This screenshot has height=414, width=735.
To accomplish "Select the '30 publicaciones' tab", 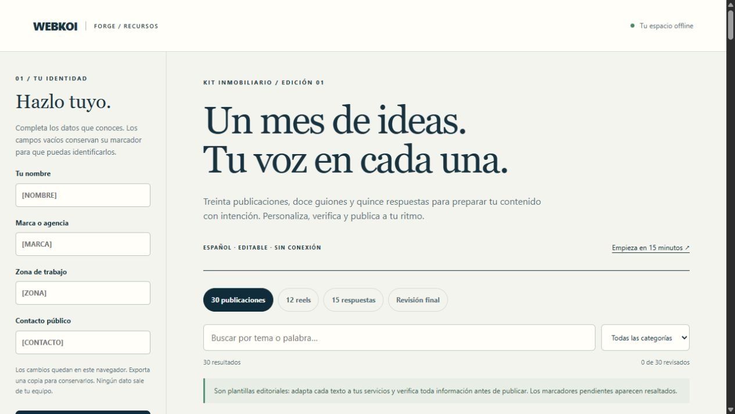I will coord(238,300).
